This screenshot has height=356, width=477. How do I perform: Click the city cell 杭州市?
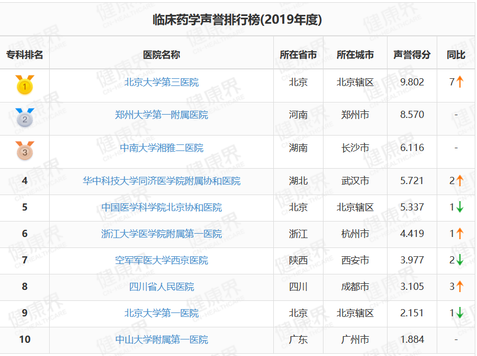355,234
